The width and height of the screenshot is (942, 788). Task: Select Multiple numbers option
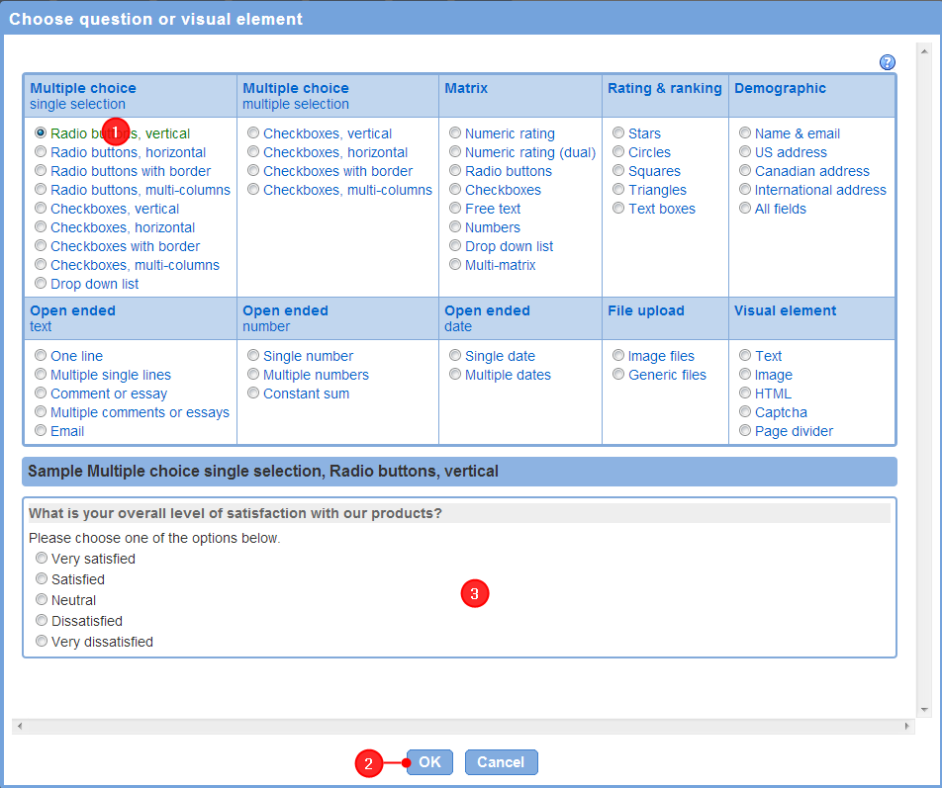pyautogui.click(x=253, y=374)
